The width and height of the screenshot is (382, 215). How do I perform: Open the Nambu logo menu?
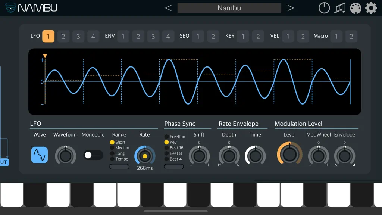click(31, 8)
